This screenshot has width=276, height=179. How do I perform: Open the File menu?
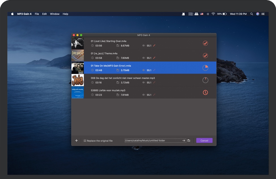[37, 14]
